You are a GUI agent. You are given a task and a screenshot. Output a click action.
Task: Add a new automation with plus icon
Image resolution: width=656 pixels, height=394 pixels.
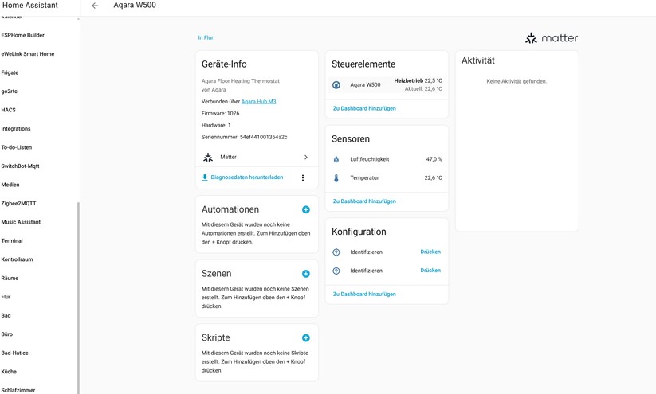(x=306, y=210)
